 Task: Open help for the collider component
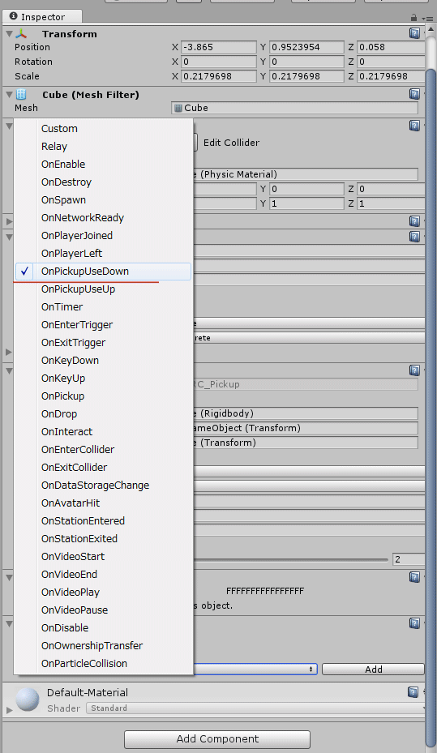[x=414, y=126]
